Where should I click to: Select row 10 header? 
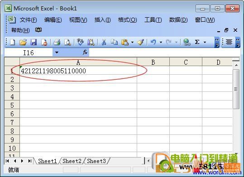(12, 148)
